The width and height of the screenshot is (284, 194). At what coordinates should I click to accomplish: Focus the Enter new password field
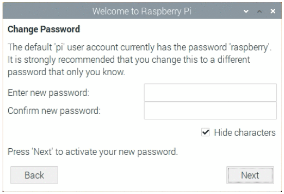pyautogui.click(x=210, y=93)
